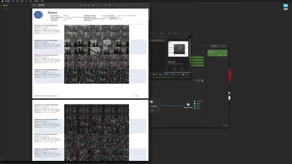Open the Preview application menu

click(x=8, y=1)
